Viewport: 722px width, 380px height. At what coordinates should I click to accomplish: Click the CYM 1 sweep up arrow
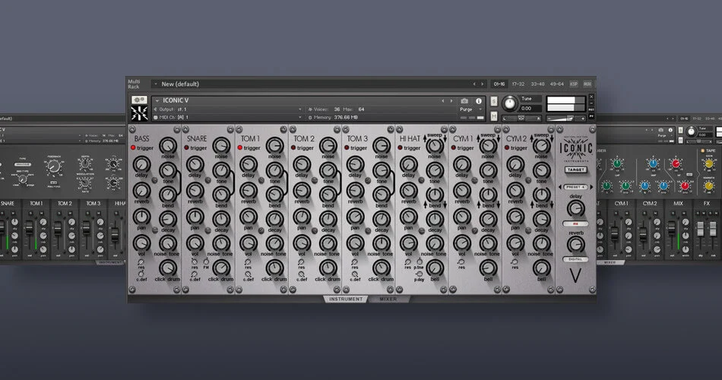(478, 138)
